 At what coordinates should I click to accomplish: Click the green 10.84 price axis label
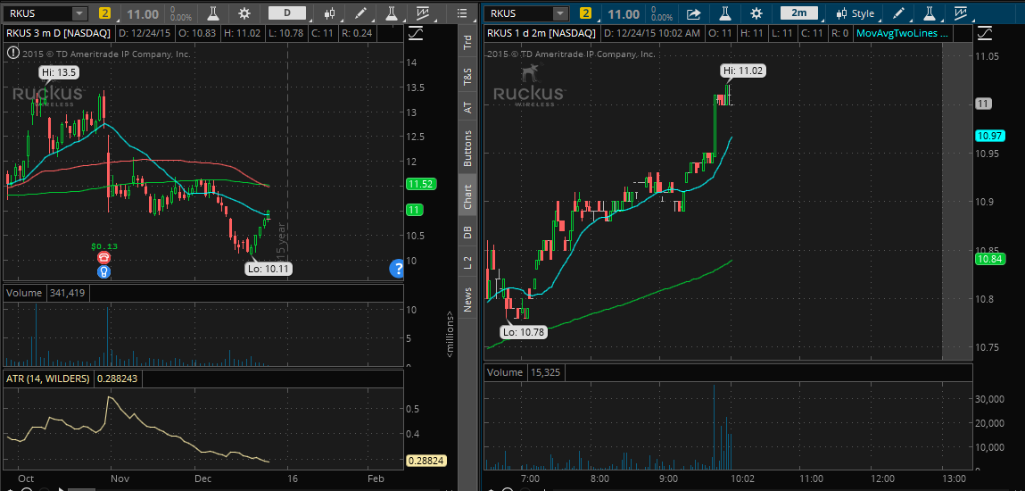(988, 259)
